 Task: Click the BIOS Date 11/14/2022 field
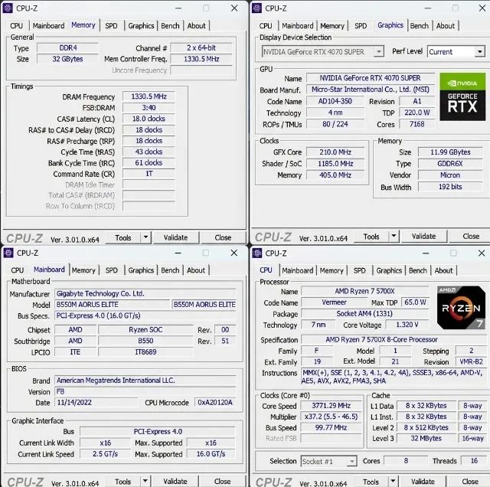96,402
